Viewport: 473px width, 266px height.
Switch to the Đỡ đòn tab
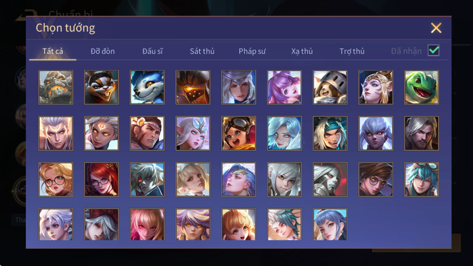103,51
